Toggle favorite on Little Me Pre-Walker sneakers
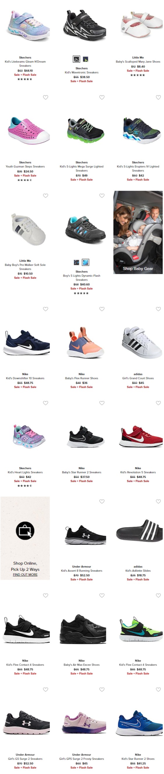Screen dimensions: 164x774 tap(45, 196)
